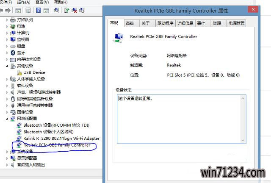Collapse the 网络适配器 tree node
This screenshot has height=183, width=271.
(7, 119)
